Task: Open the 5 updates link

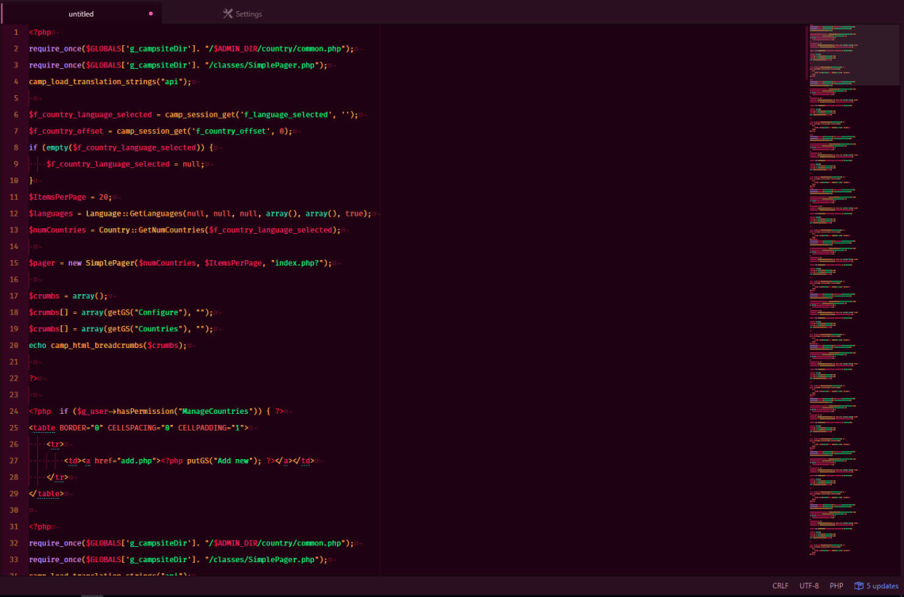Action: [876, 585]
